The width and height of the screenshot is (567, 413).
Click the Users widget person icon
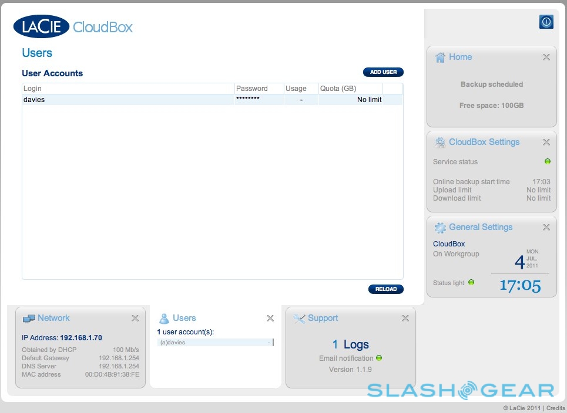(164, 319)
